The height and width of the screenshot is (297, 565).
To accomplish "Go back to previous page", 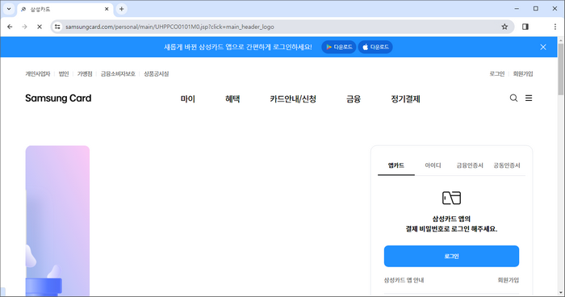I will 10,27.
